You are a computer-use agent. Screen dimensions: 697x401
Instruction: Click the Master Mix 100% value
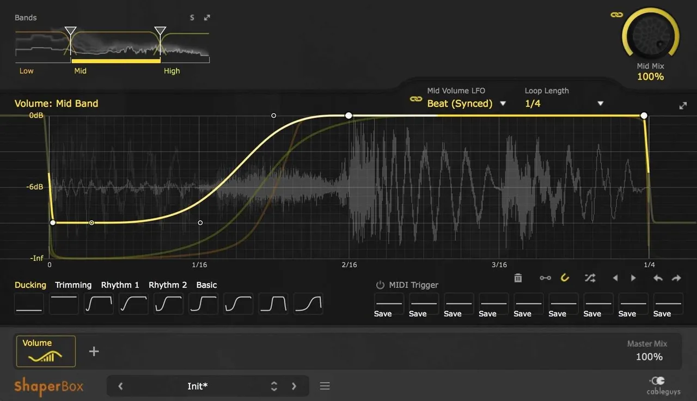[x=649, y=357]
